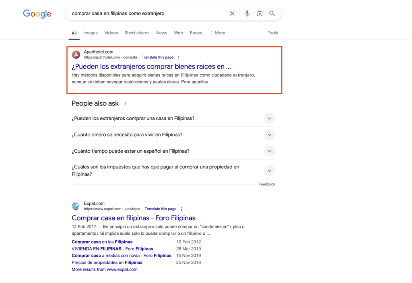Open the Tools options
This screenshot has height=283, width=412.
click(272, 33)
